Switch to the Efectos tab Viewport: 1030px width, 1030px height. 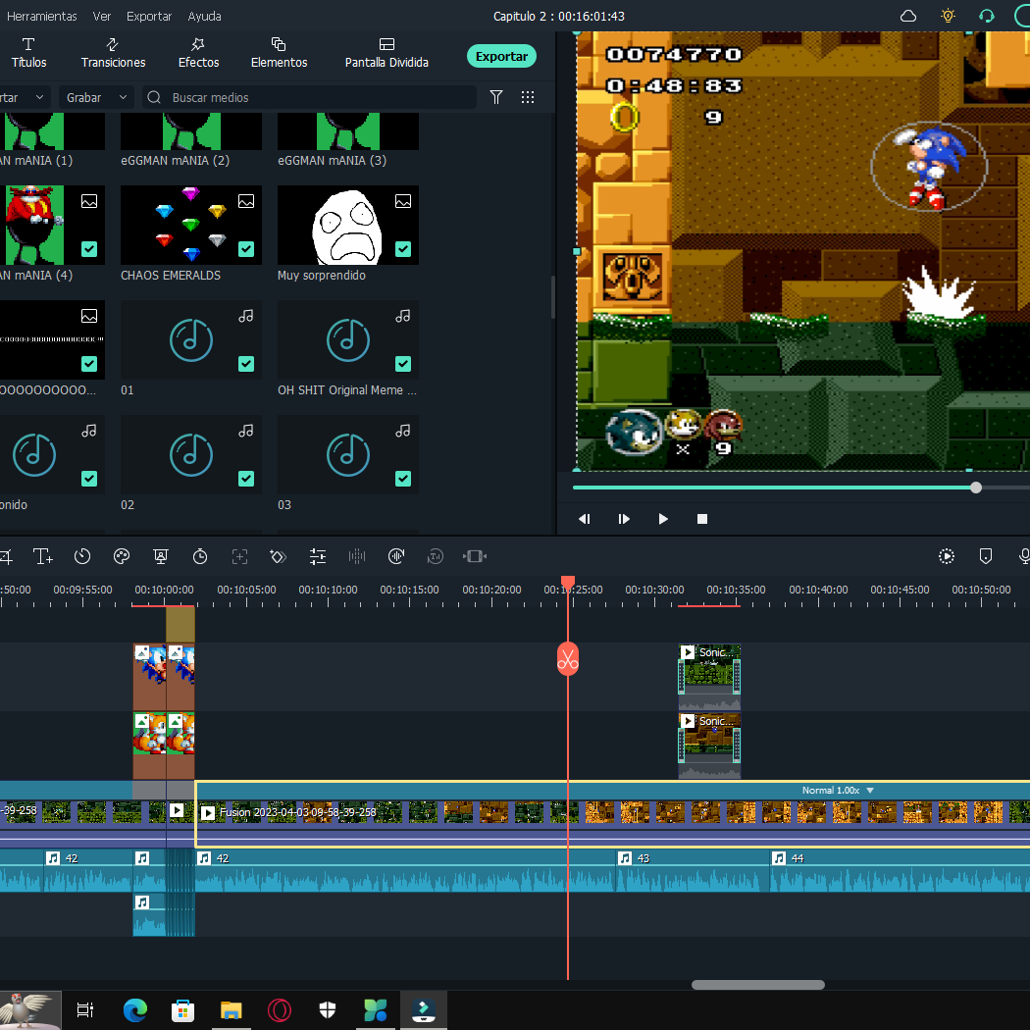point(198,54)
